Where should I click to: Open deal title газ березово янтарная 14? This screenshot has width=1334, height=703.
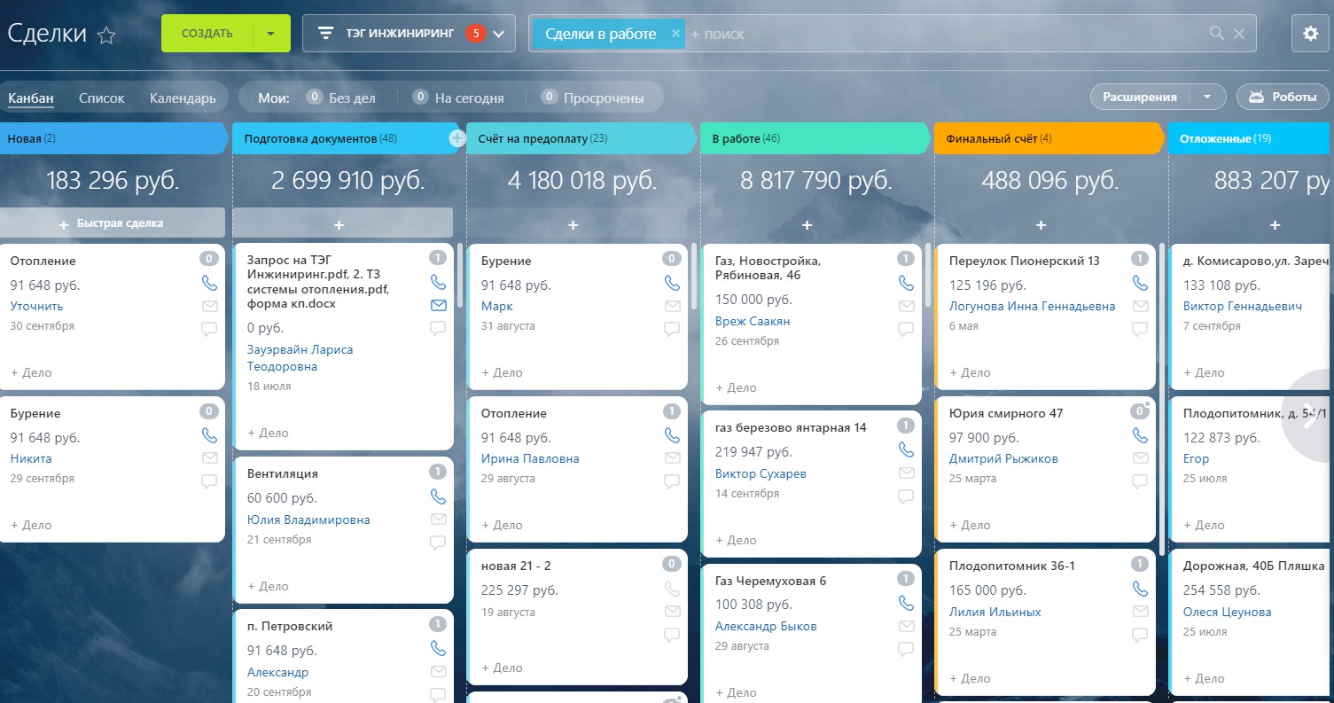791,427
